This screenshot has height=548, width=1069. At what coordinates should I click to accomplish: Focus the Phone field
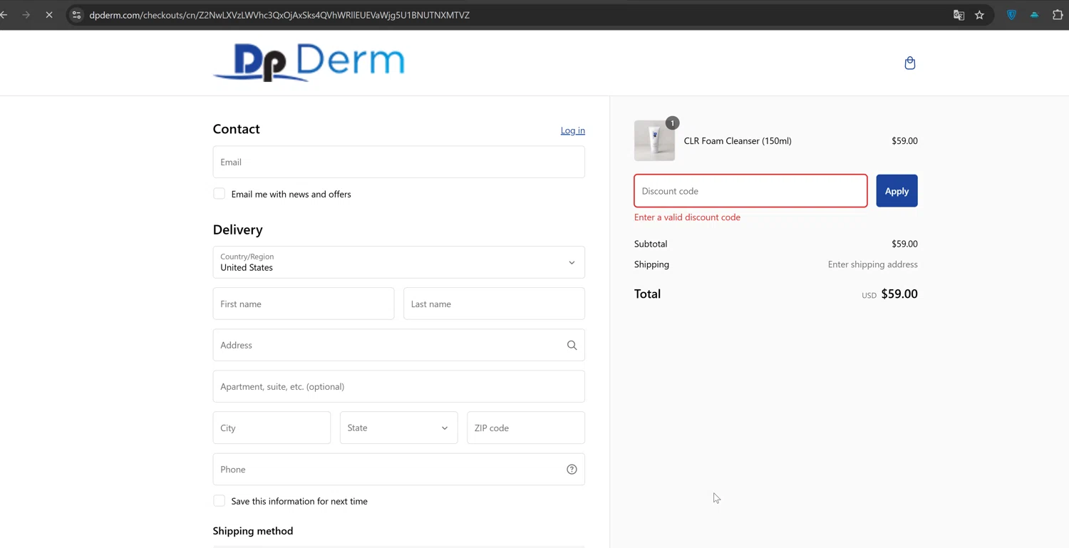(x=399, y=470)
